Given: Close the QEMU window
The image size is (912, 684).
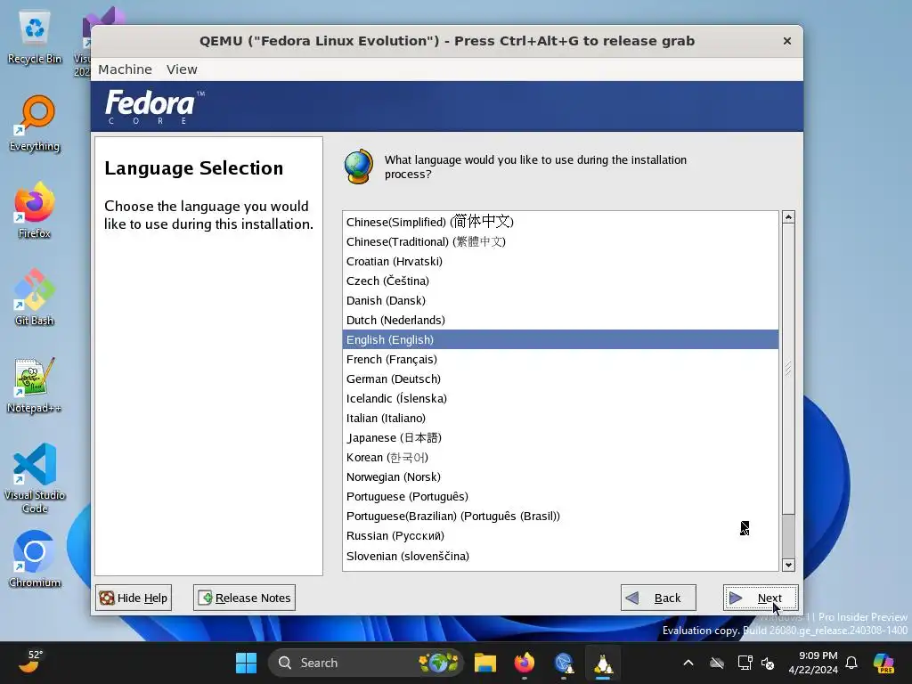Looking at the screenshot, I should pyautogui.click(x=787, y=41).
